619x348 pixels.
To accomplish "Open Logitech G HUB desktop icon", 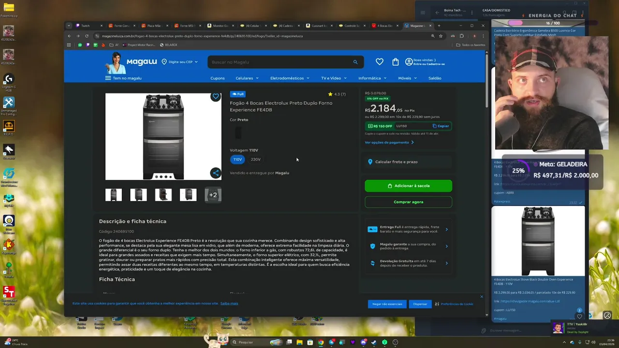I will 8,81.
